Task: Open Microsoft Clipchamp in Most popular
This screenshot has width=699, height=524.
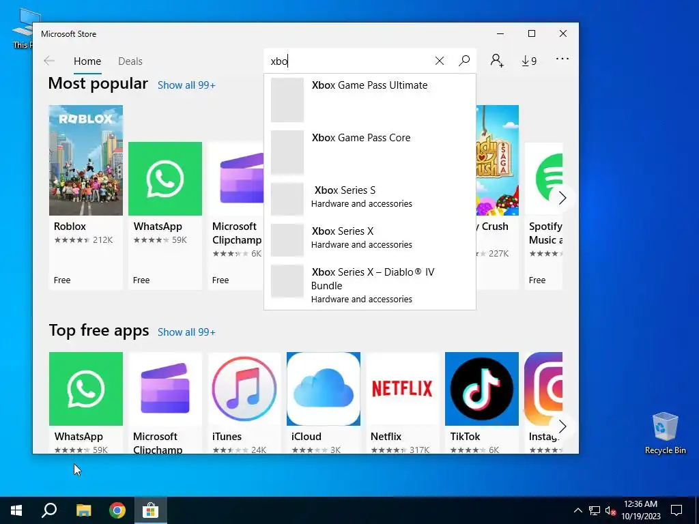Action: (236, 216)
